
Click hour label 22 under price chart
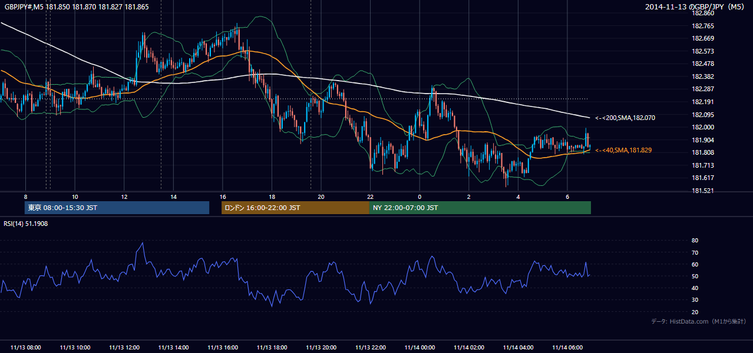pos(370,197)
